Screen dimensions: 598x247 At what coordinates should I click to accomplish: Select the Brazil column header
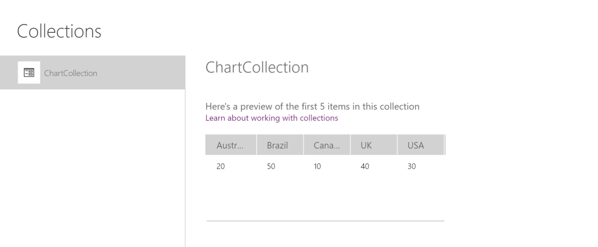pos(280,145)
